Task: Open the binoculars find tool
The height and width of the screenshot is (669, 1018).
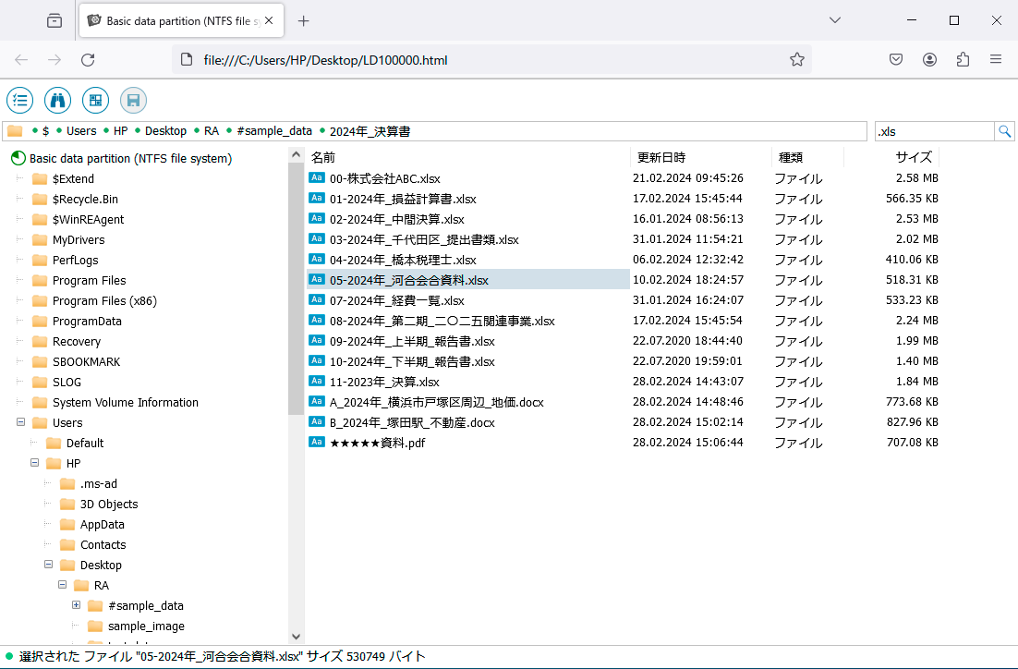Action: coord(58,101)
